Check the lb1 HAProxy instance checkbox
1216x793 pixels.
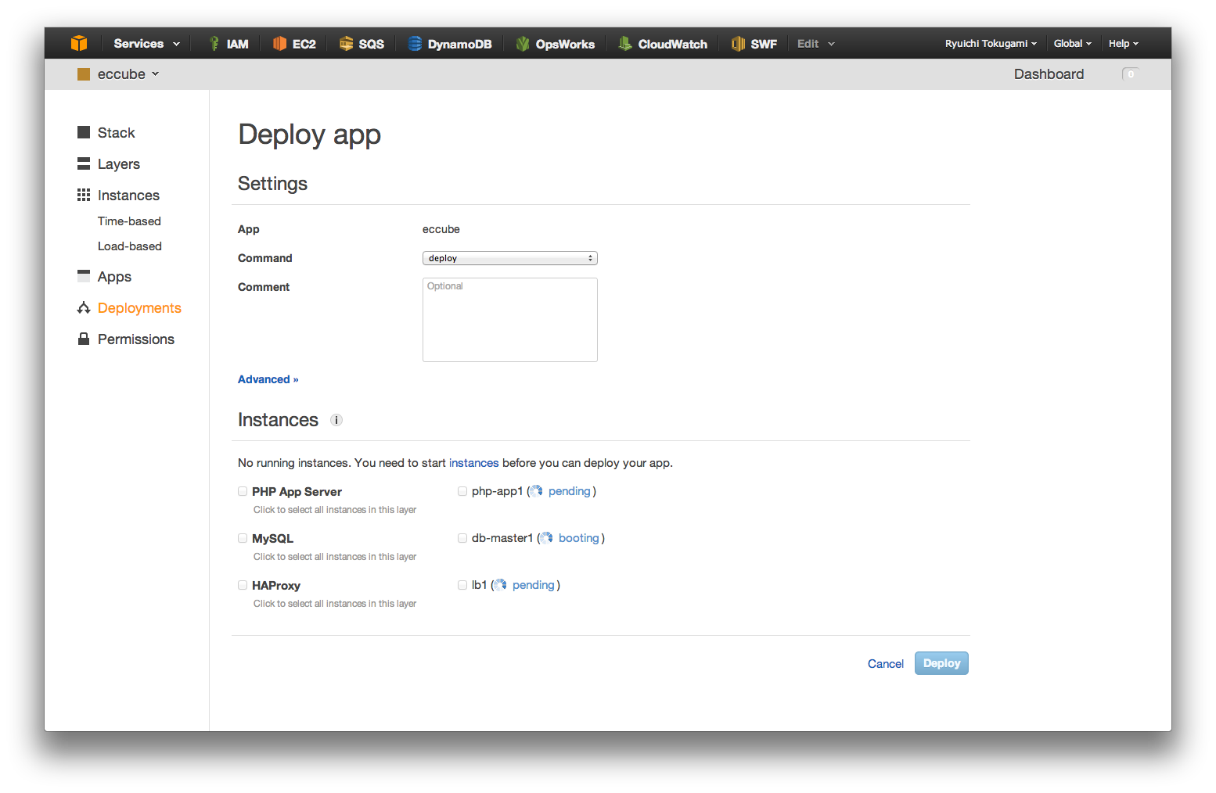pyautogui.click(x=462, y=584)
